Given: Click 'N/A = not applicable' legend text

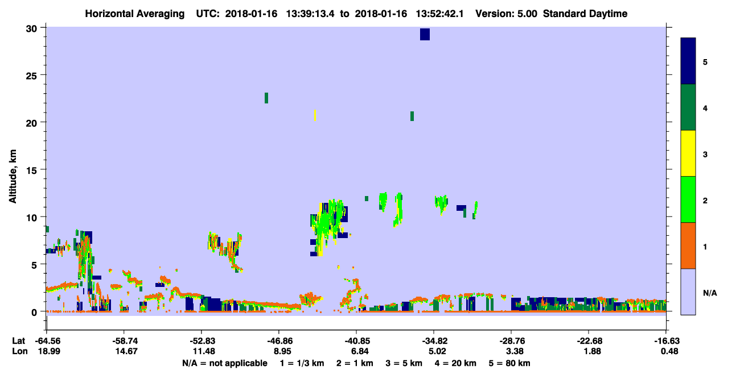Looking at the screenshot, I should coord(224,363).
